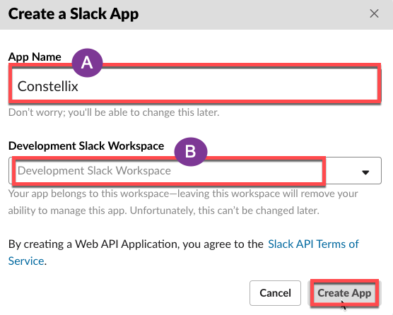Click the purple B annotation badge
393x315 pixels.
point(191,151)
